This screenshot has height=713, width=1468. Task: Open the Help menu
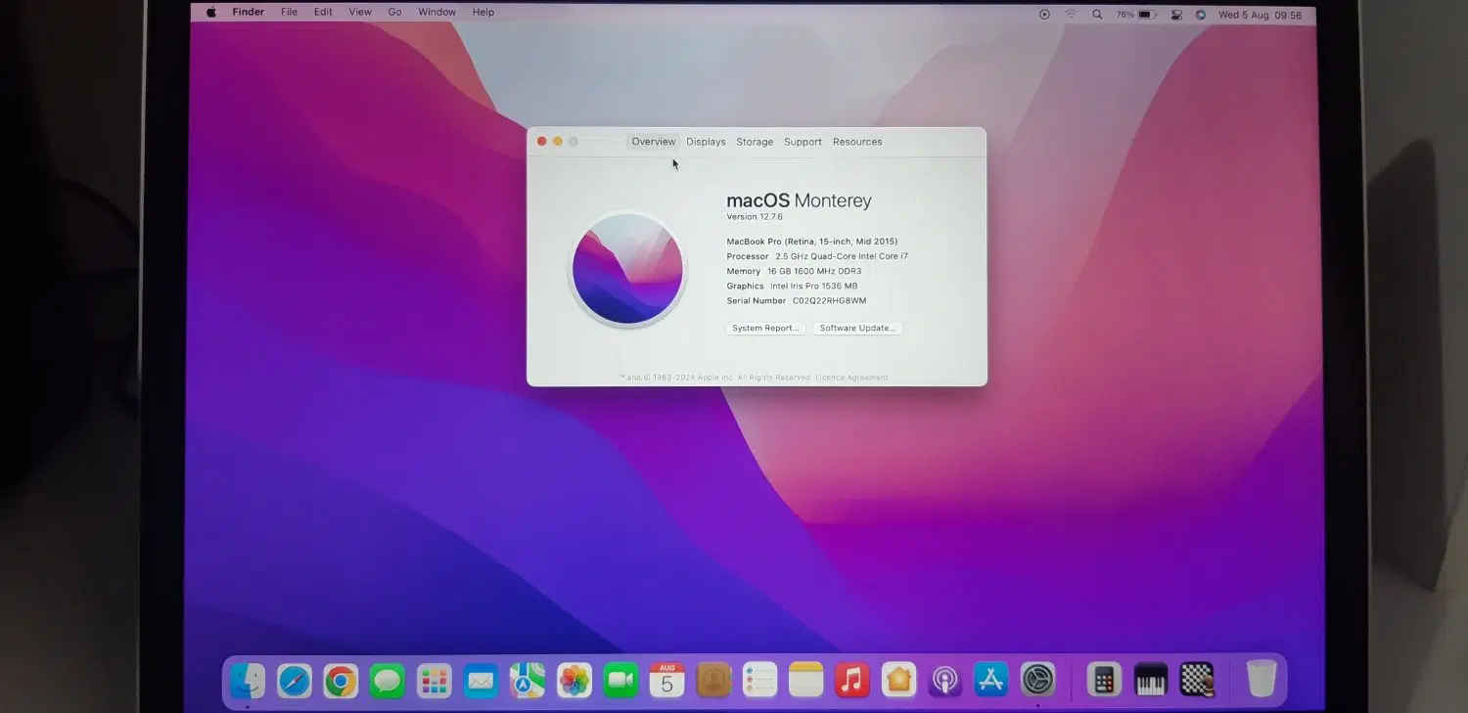pyautogui.click(x=483, y=13)
